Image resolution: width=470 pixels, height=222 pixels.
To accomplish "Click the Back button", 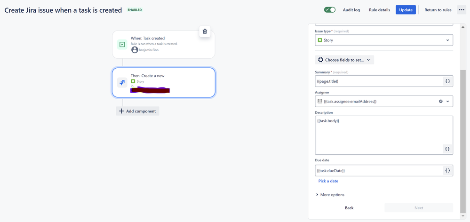I will coord(349,208).
